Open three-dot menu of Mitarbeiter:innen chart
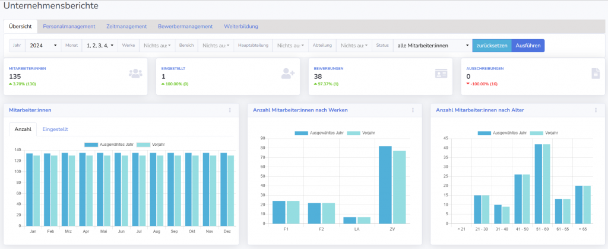The height and width of the screenshot is (249, 608). click(x=230, y=110)
